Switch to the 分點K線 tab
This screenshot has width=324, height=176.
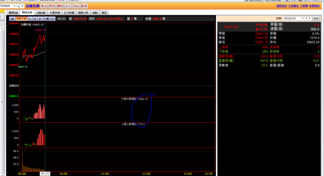[x=40, y=13]
